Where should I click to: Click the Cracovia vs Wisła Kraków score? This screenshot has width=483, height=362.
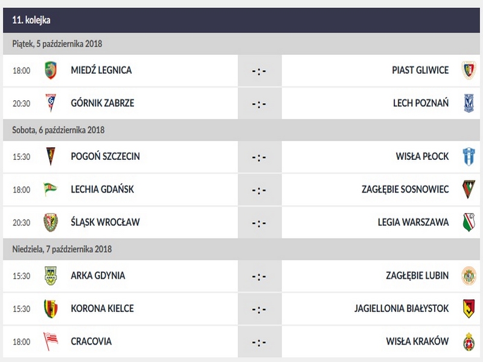pos(259,342)
